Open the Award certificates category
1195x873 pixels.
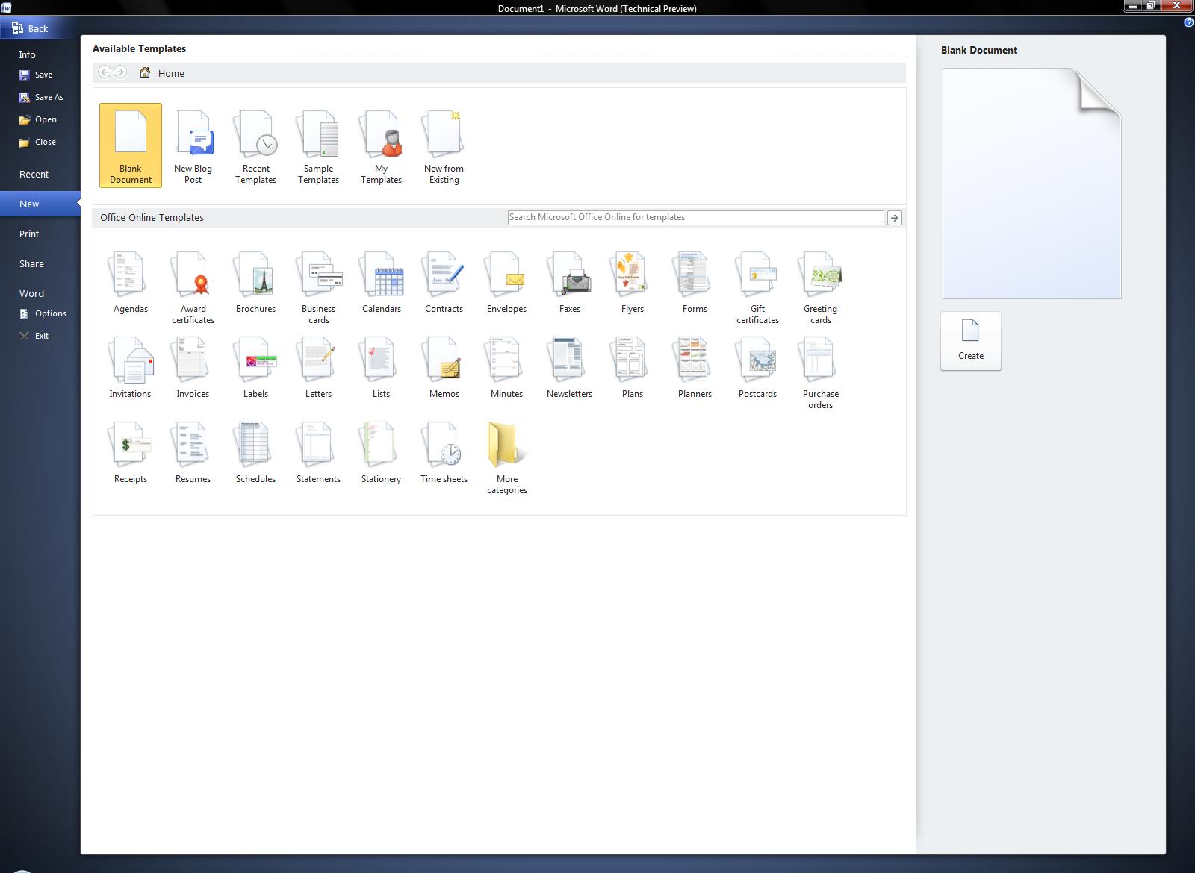pos(193,287)
